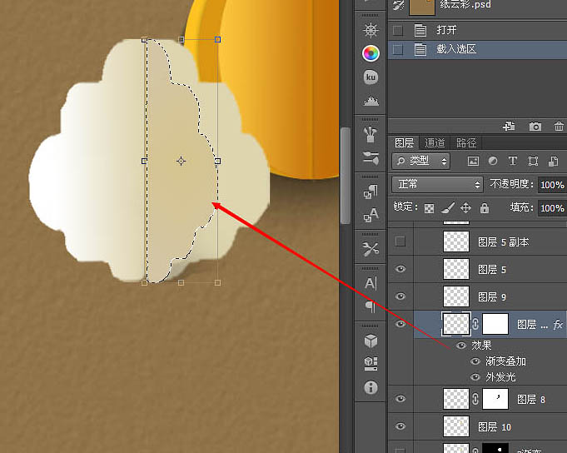Switch to the 通道 tab
Screen dimensions: 567x453
pyautogui.click(x=435, y=143)
